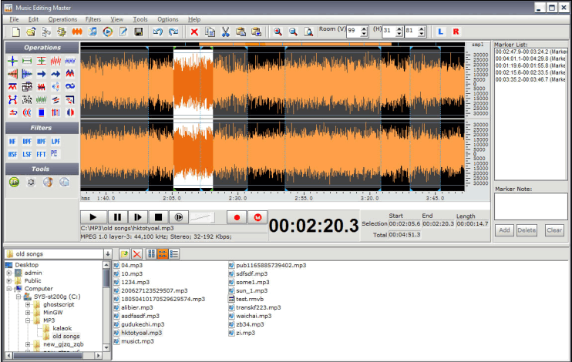This screenshot has height=362, width=572.
Task: Apply the LPF filter
Action: 56,142
